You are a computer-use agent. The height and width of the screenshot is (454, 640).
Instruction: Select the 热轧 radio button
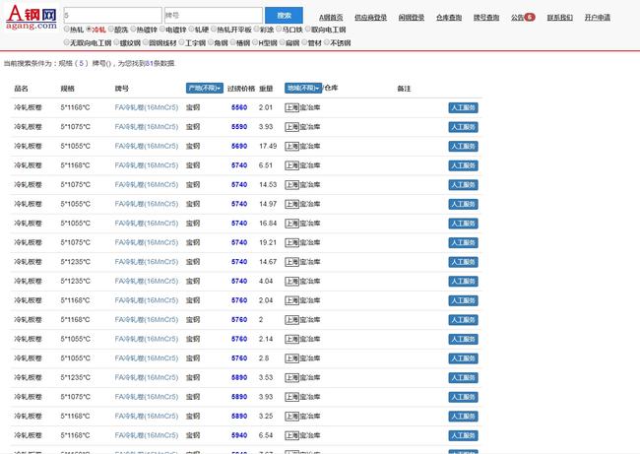click(67, 29)
